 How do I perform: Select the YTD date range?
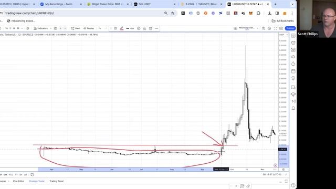pyautogui.click(x=11, y=175)
